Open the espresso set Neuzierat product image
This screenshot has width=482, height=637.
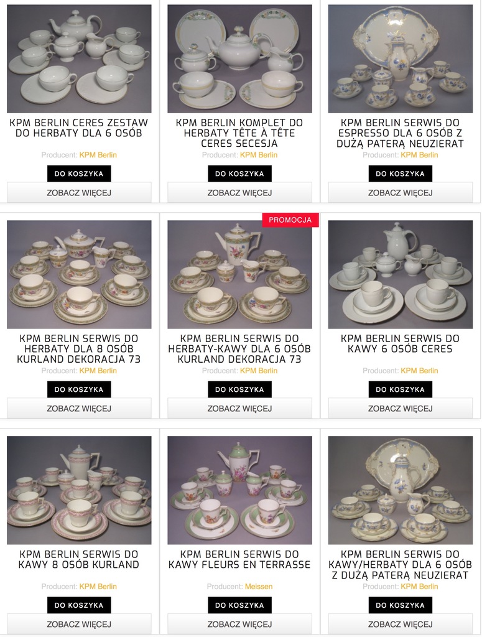pos(401,59)
